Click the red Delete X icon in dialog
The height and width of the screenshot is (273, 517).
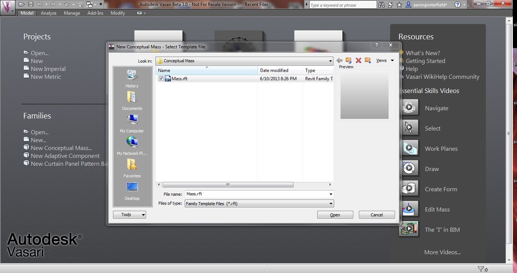358,60
